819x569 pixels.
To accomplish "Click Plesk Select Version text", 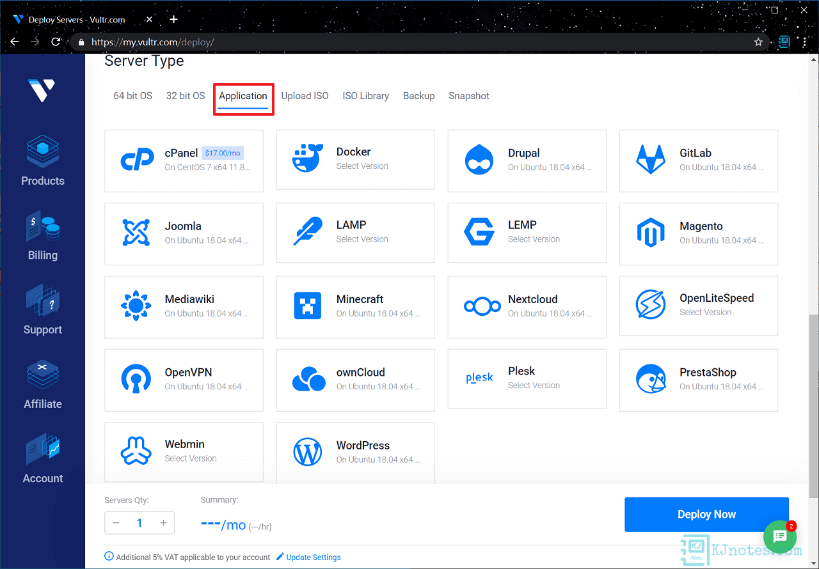I will pyautogui.click(x=534, y=386).
